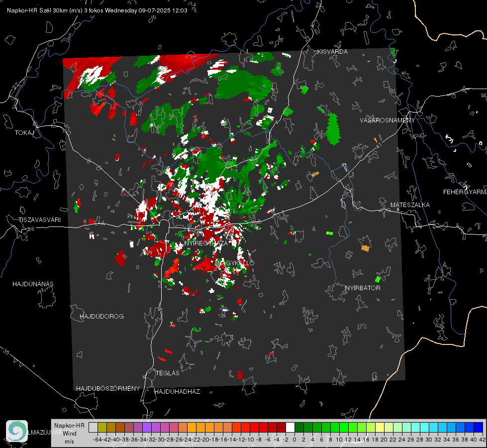
Task: Click the m/s unit label in legend
Action: pos(69,442)
